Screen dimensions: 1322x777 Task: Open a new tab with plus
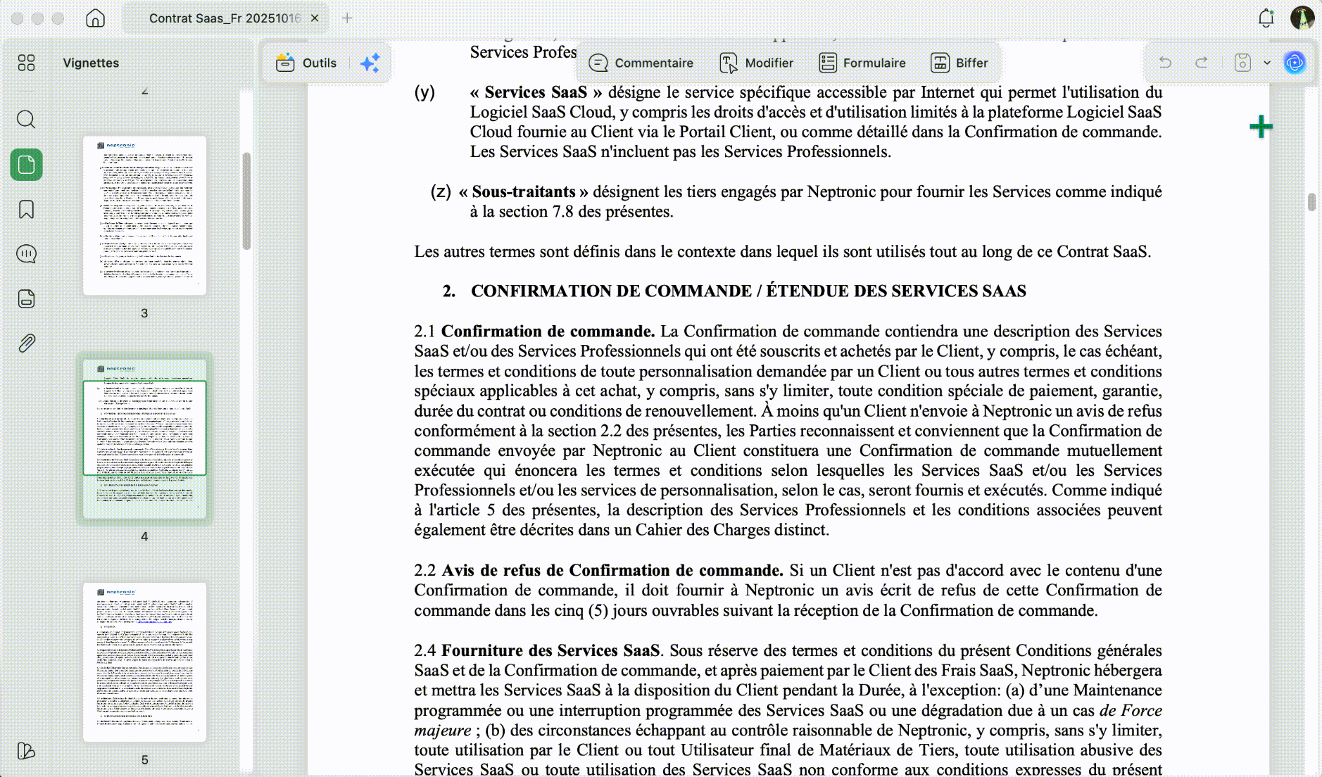[x=347, y=18]
